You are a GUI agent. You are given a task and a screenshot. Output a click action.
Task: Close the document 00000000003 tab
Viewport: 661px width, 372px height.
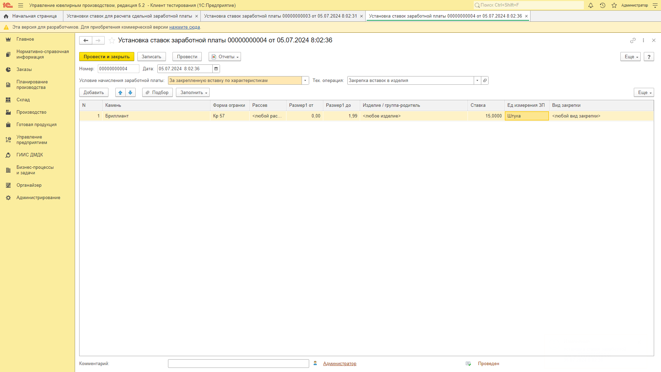(x=361, y=16)
